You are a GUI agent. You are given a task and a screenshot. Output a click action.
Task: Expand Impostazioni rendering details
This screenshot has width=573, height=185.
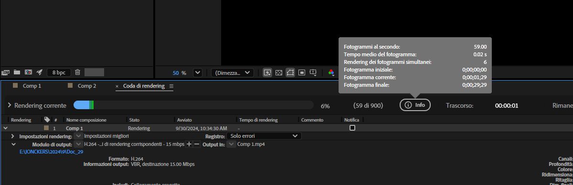[x=13, y=136]
